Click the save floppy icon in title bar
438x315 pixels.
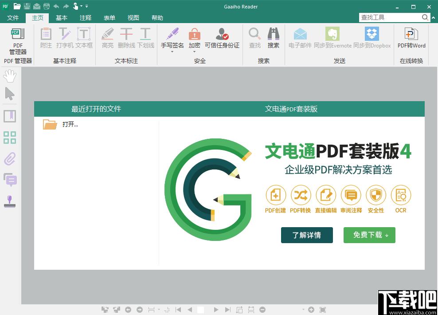point(27,6)
